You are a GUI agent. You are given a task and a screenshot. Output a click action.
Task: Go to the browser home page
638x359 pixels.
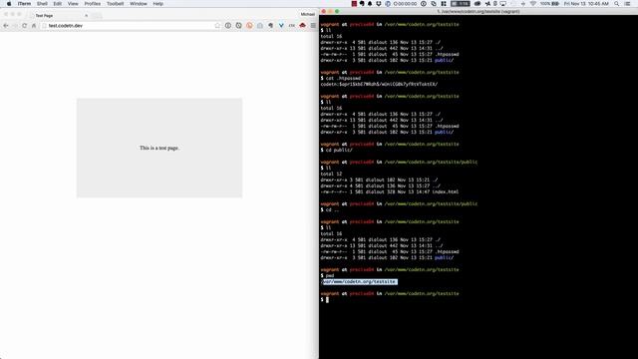(x=34, y=26)
